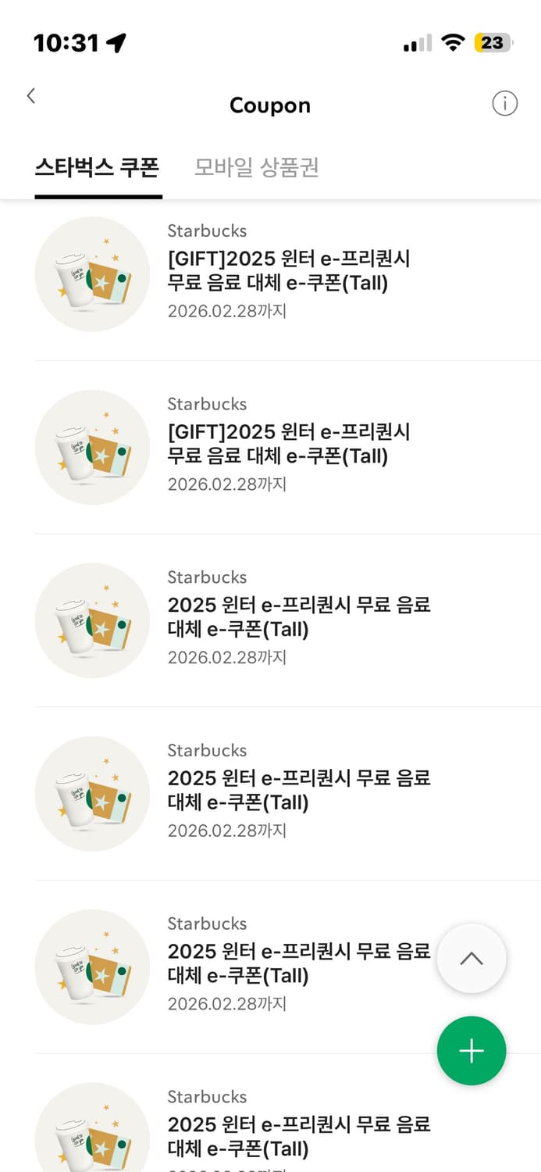This screenshot has width=541, height=1172.
Task: Tap the fourth coupon circular cup icon
Action: pos(92,794)
